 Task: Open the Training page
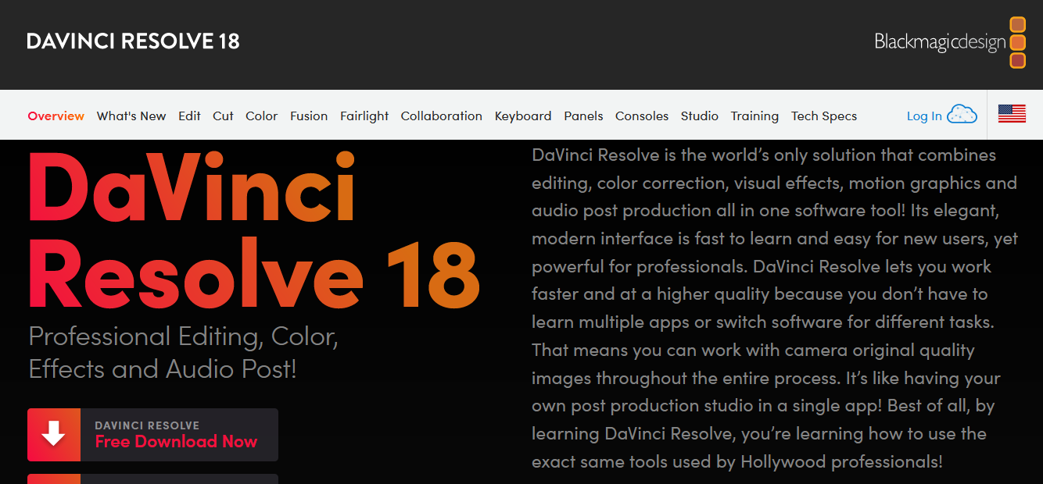(754, 116)
